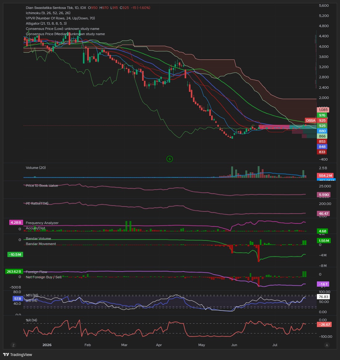The height and width of the screenshot is (360, 340).
Task: Click the Mar label on time axis
Action: click(x=124, y=345)
